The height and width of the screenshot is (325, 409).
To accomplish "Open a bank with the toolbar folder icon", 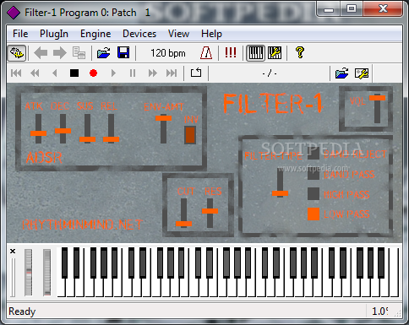I will click(x=103, y=53).
